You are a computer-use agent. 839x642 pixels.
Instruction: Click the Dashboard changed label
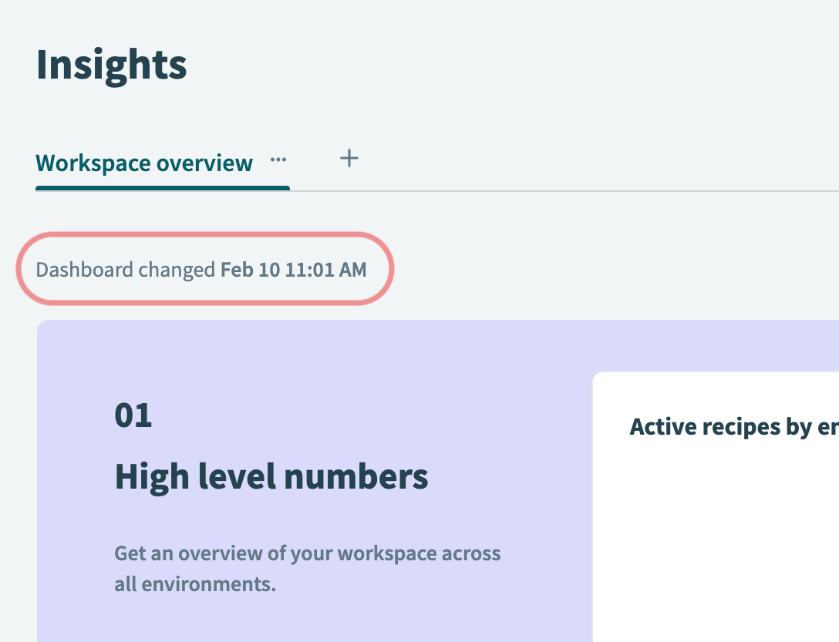click(125, 270)
